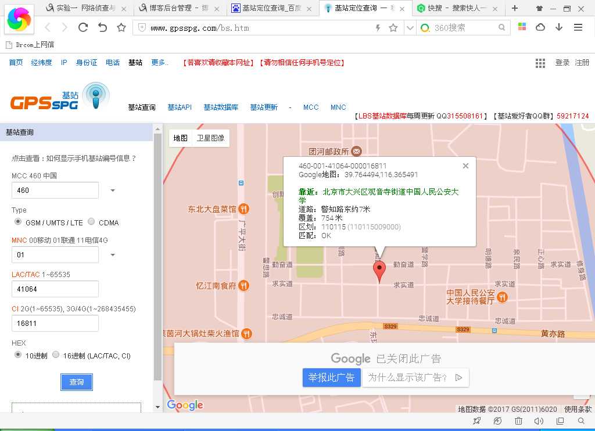Click 为什么显示该广告 link

(x=415, y=378)
